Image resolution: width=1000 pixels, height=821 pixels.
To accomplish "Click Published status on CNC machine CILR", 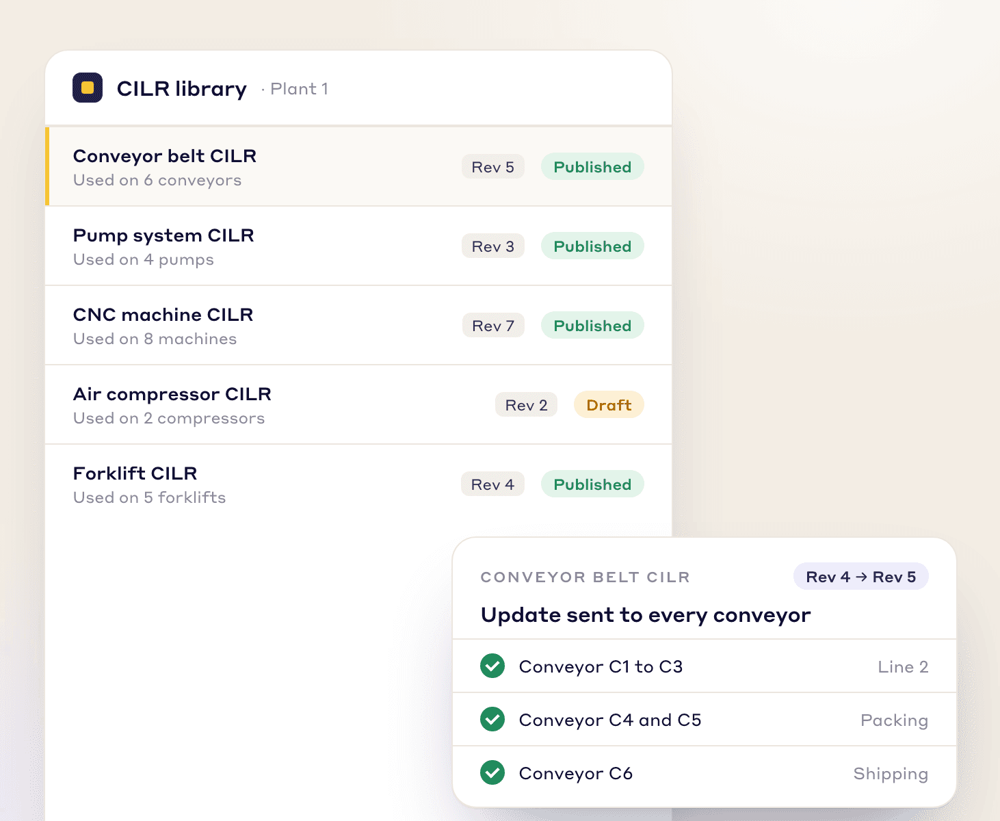I will [x=592, y=326].
